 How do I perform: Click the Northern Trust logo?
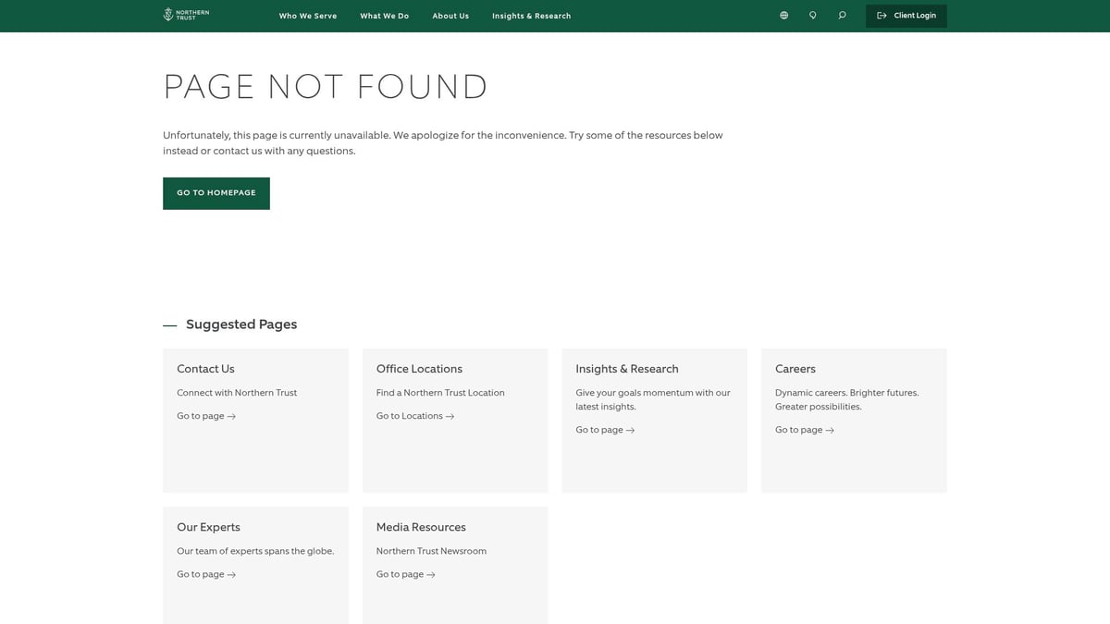click(x=186, y=15)
